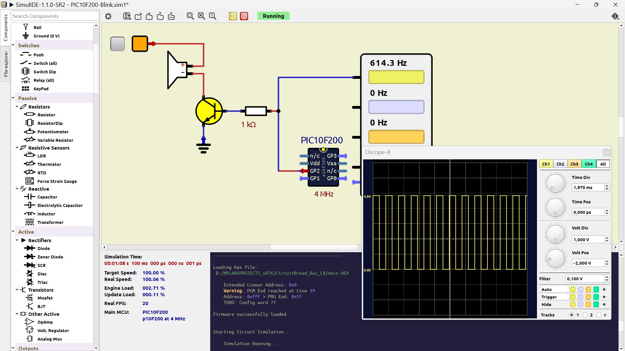Image resolution: width=625 pixels, height=351 pixels.
Task: Select the Potentiometer component
Action: coord(53,132)
